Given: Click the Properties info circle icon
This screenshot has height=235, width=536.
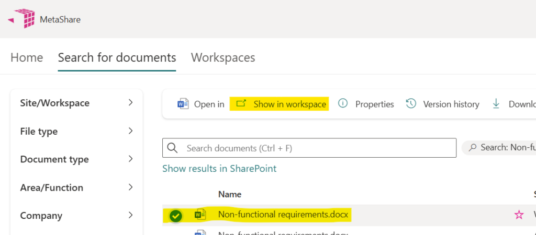Looking at the screenshot, I should point(342,103).
